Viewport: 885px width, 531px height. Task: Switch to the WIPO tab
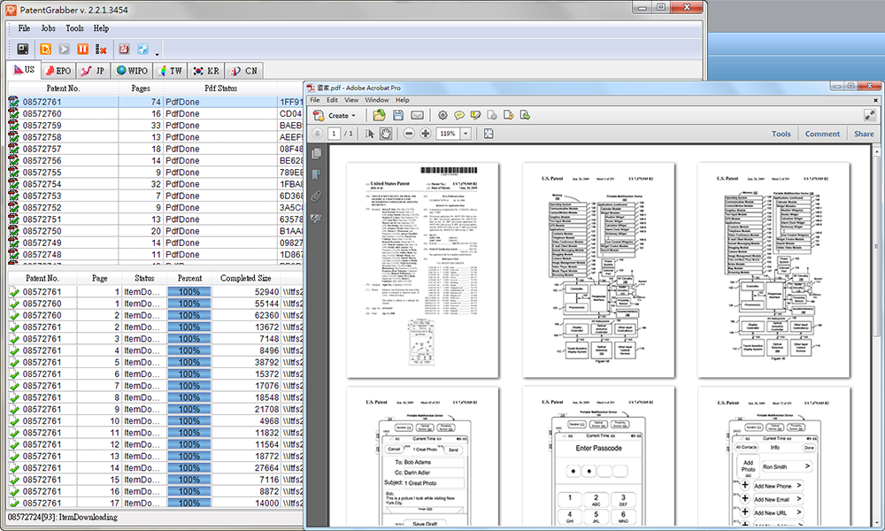(x=132, y=71)
